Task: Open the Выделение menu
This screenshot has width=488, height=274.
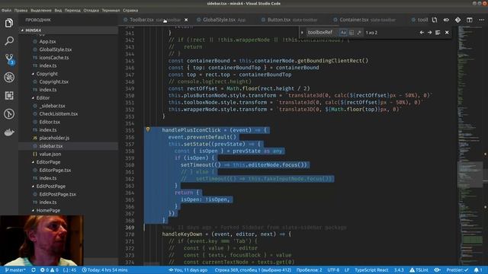Action: [x=41, y=10]
